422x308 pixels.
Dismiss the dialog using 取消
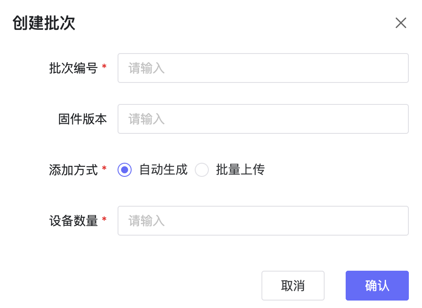293,285
